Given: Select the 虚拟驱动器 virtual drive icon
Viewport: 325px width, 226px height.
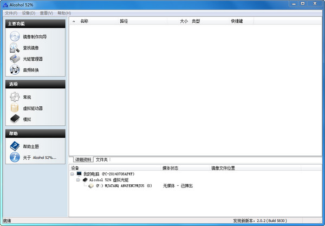Looking at the screenshot, I should point(15,108).
